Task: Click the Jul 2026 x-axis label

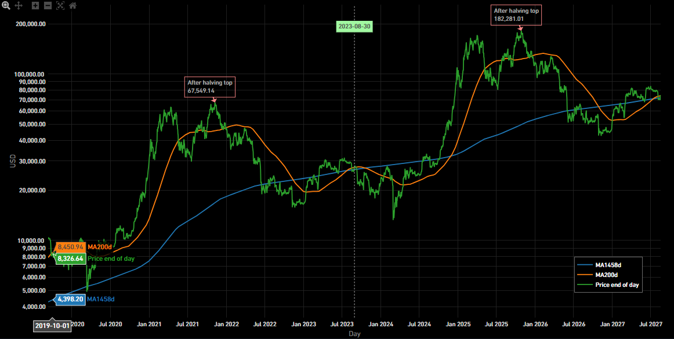Action: click(x=574, y=325)
